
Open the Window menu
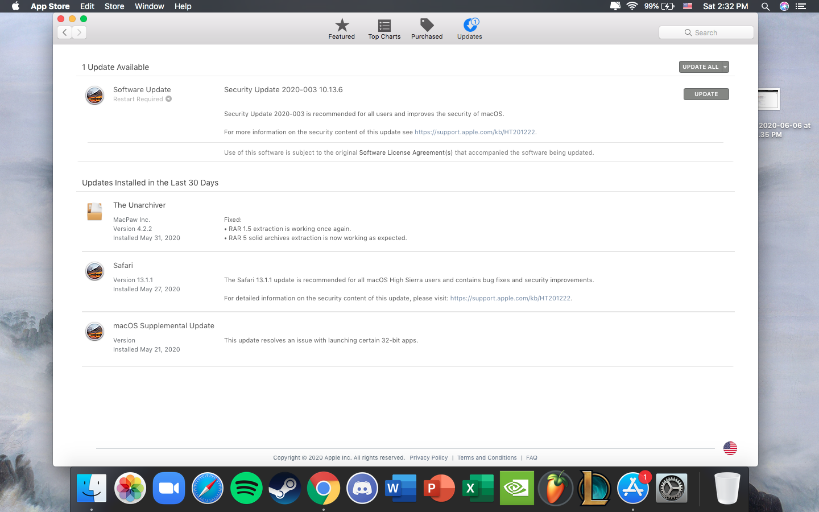coord(149,6)
